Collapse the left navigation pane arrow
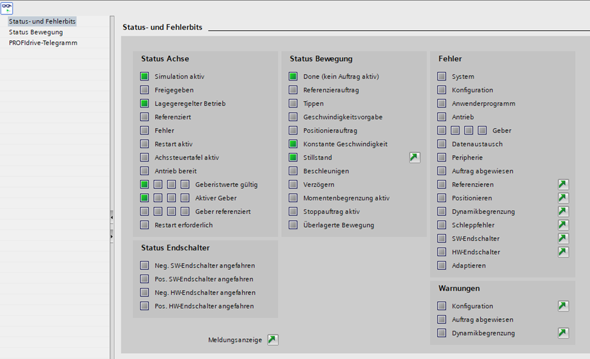 pyautogui.click(x=112, y=217)
